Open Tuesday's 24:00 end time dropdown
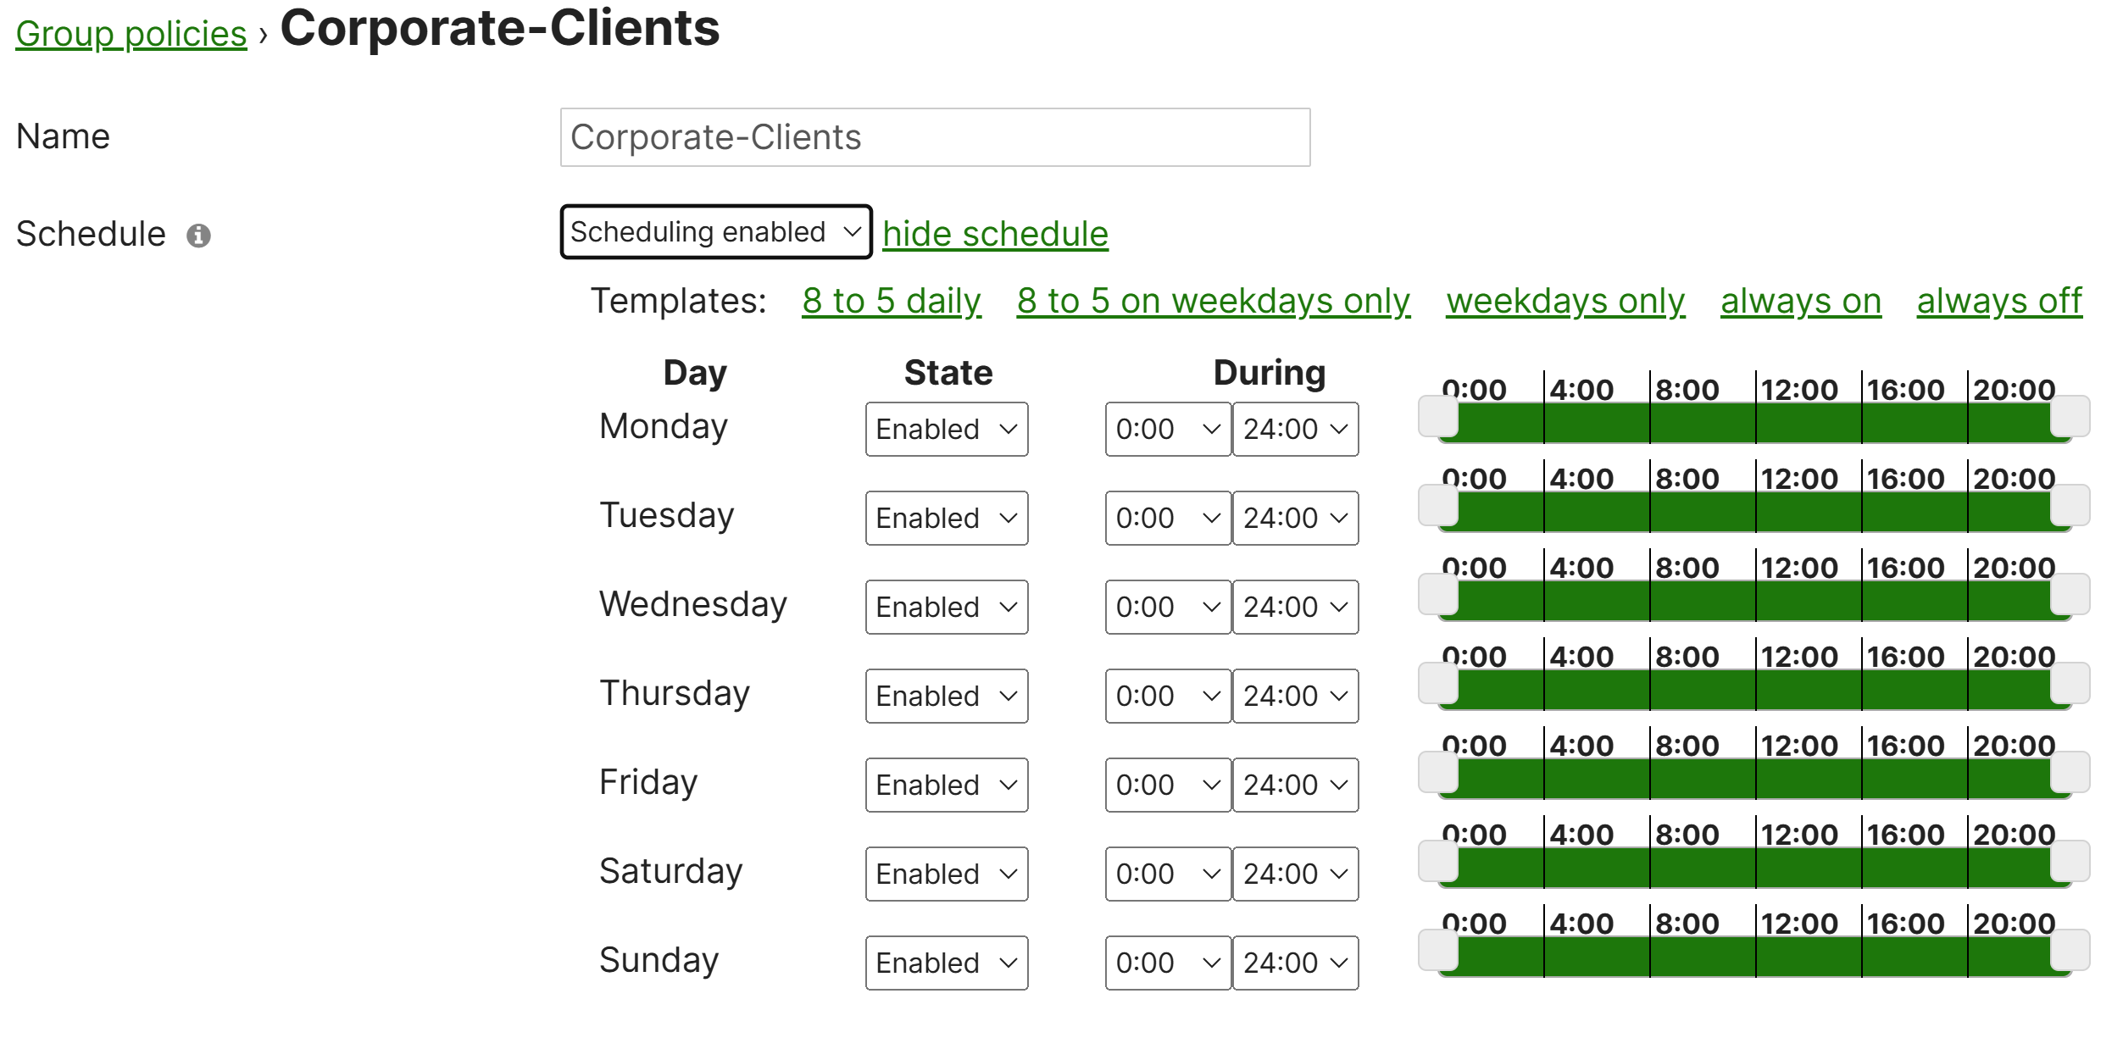Screen dimensions: 2123x1038 point(1295,518)
